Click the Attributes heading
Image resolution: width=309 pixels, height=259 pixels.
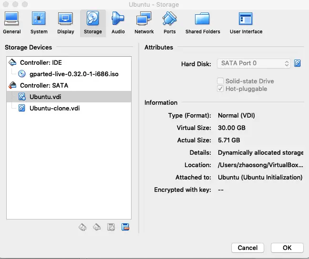click(159, 47)
